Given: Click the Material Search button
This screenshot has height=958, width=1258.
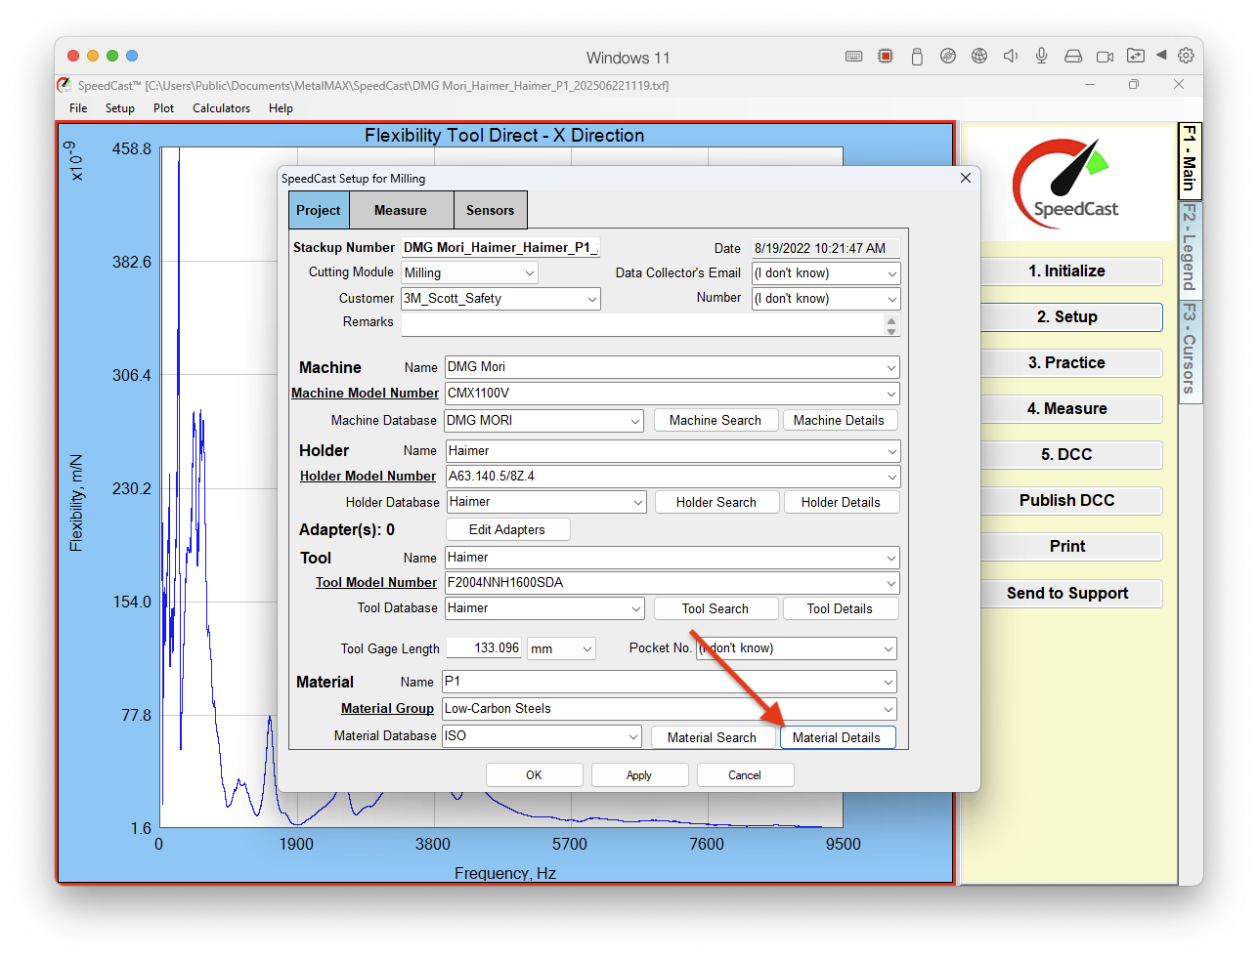Looking at the screenshot, I should [x=712, y=737].
